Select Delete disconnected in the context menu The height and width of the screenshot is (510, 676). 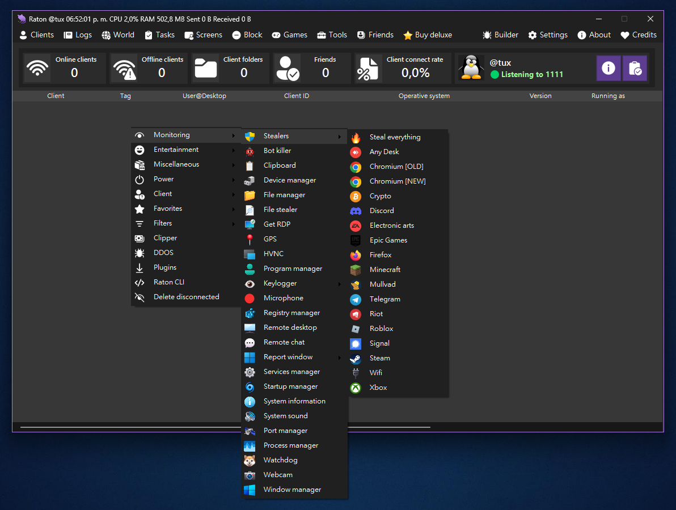[185, 297]
